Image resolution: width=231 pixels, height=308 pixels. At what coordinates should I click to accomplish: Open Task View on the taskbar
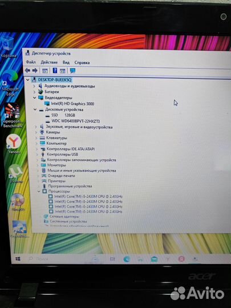112,259
